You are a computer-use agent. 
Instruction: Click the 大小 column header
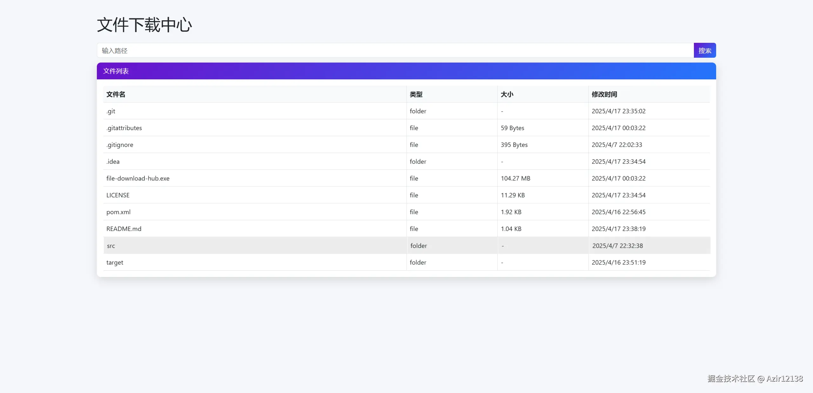[507, 94]
